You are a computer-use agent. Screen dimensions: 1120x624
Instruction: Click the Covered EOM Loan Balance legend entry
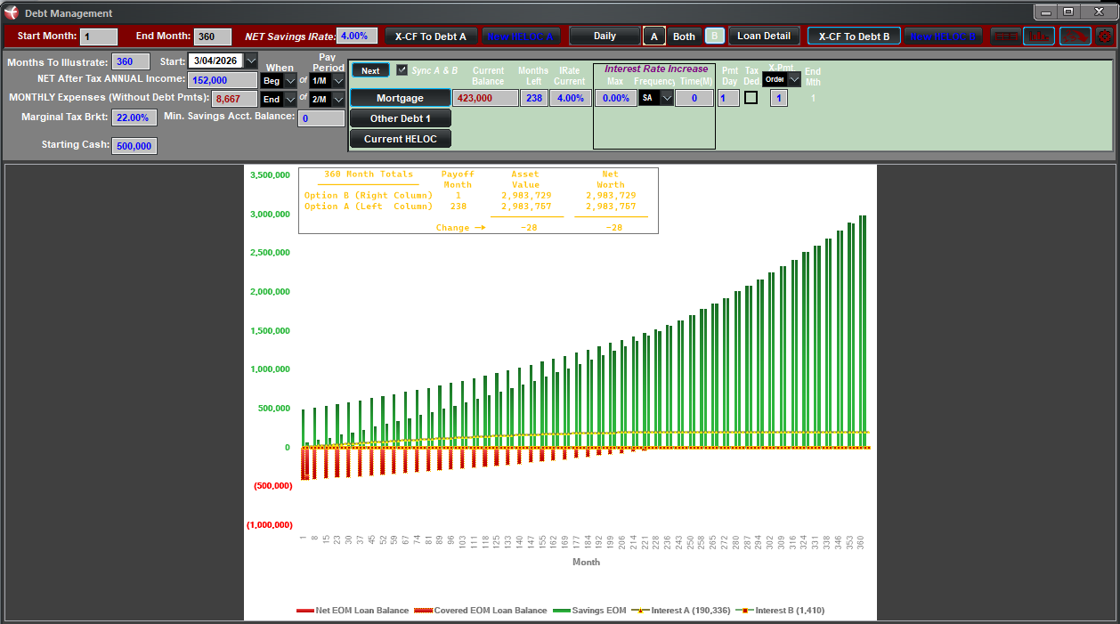482,611
